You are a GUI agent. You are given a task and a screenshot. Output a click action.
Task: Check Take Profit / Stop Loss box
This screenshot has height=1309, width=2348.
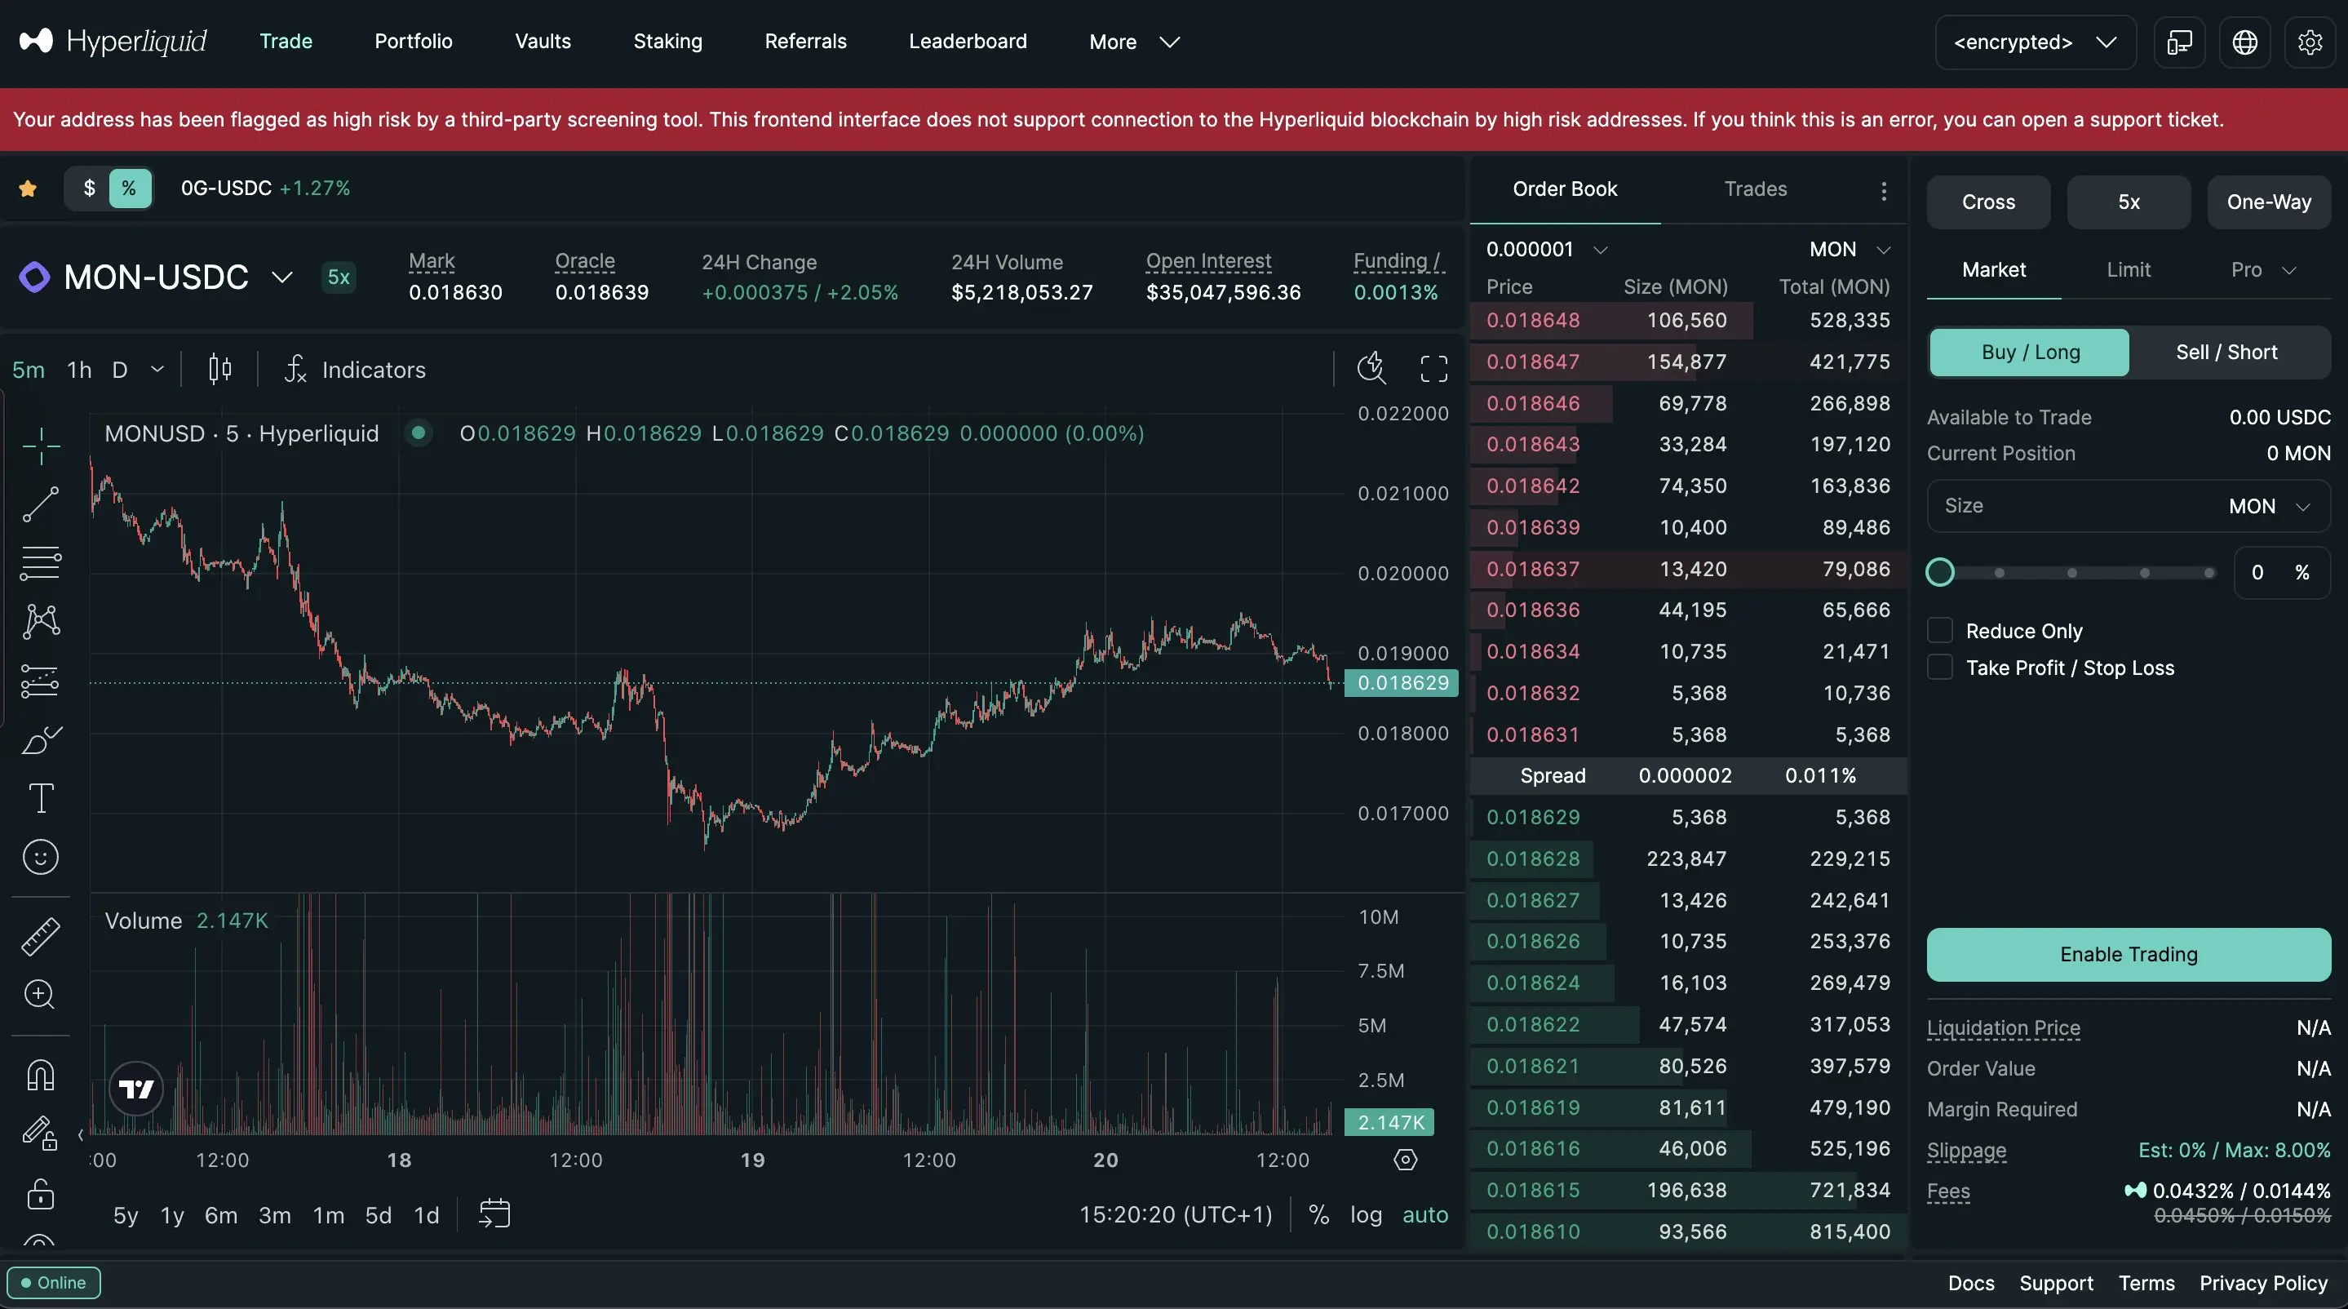(1939, 668)
